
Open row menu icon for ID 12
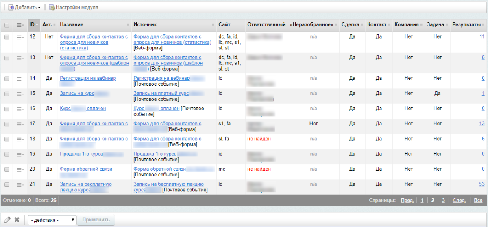tap(20, 37)
